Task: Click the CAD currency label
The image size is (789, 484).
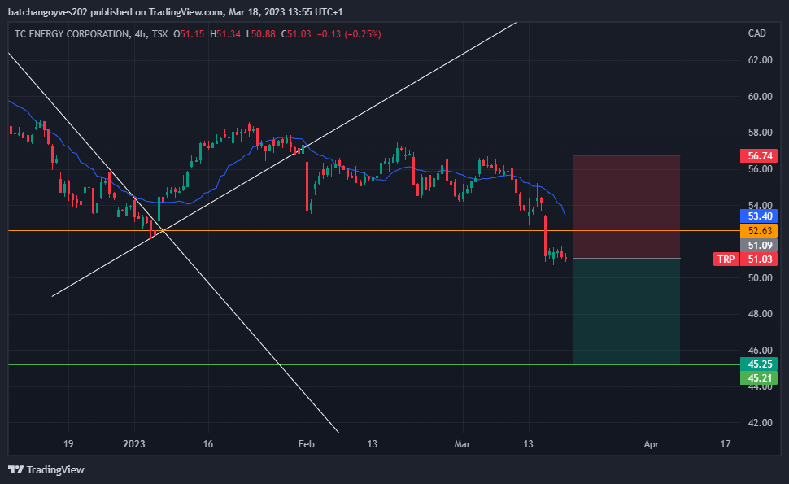Action: (x=756, y=33)
